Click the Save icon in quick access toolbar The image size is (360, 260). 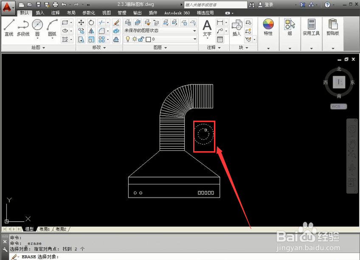pos(38,4)
